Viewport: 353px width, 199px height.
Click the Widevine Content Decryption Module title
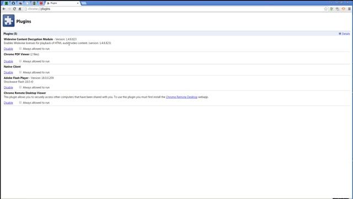coord(28,39)
